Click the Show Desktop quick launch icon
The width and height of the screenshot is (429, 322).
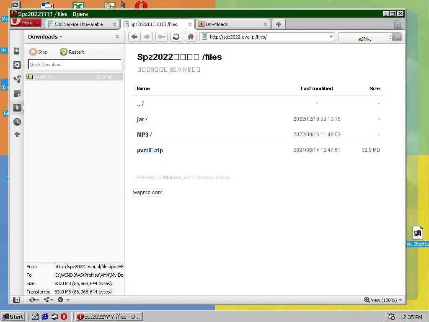(35, 317)
